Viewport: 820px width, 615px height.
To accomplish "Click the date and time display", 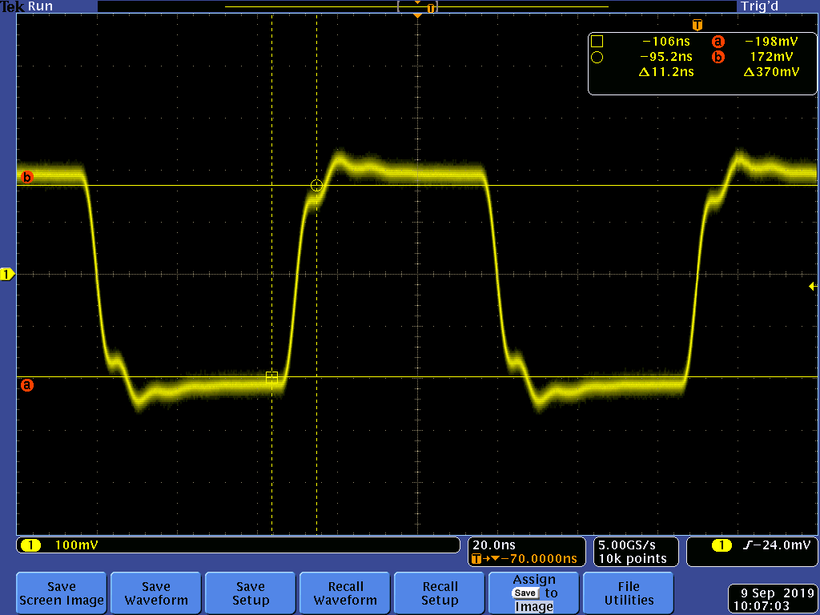I will (773, 600).
